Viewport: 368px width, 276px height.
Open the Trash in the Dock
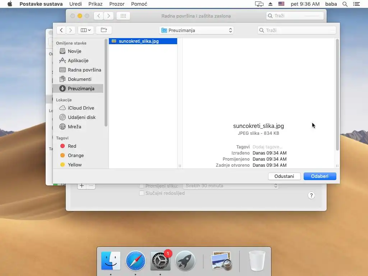pyautogui.click(x=257, y=261)
